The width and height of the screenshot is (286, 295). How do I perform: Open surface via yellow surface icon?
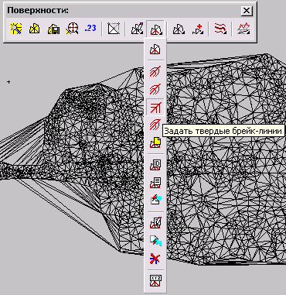tap(34, 29)
